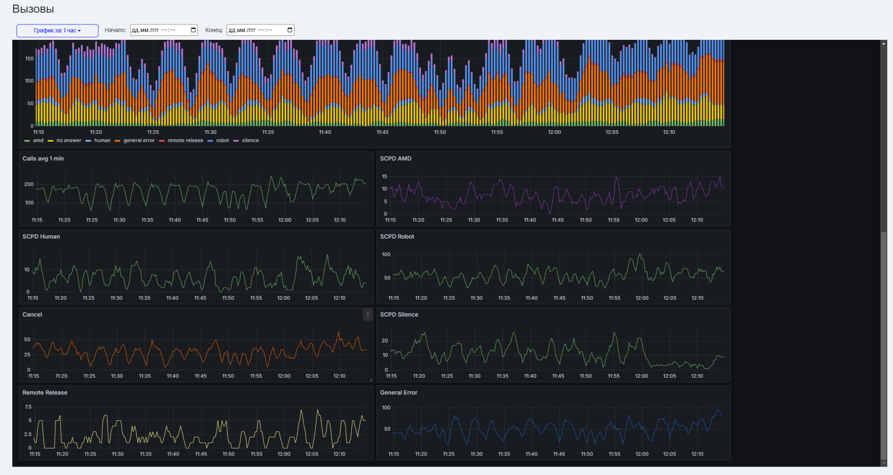This screenshot has width=893, height=475.
Task: Open the Cancel panel three-dot menu
Action: [367, 315]
